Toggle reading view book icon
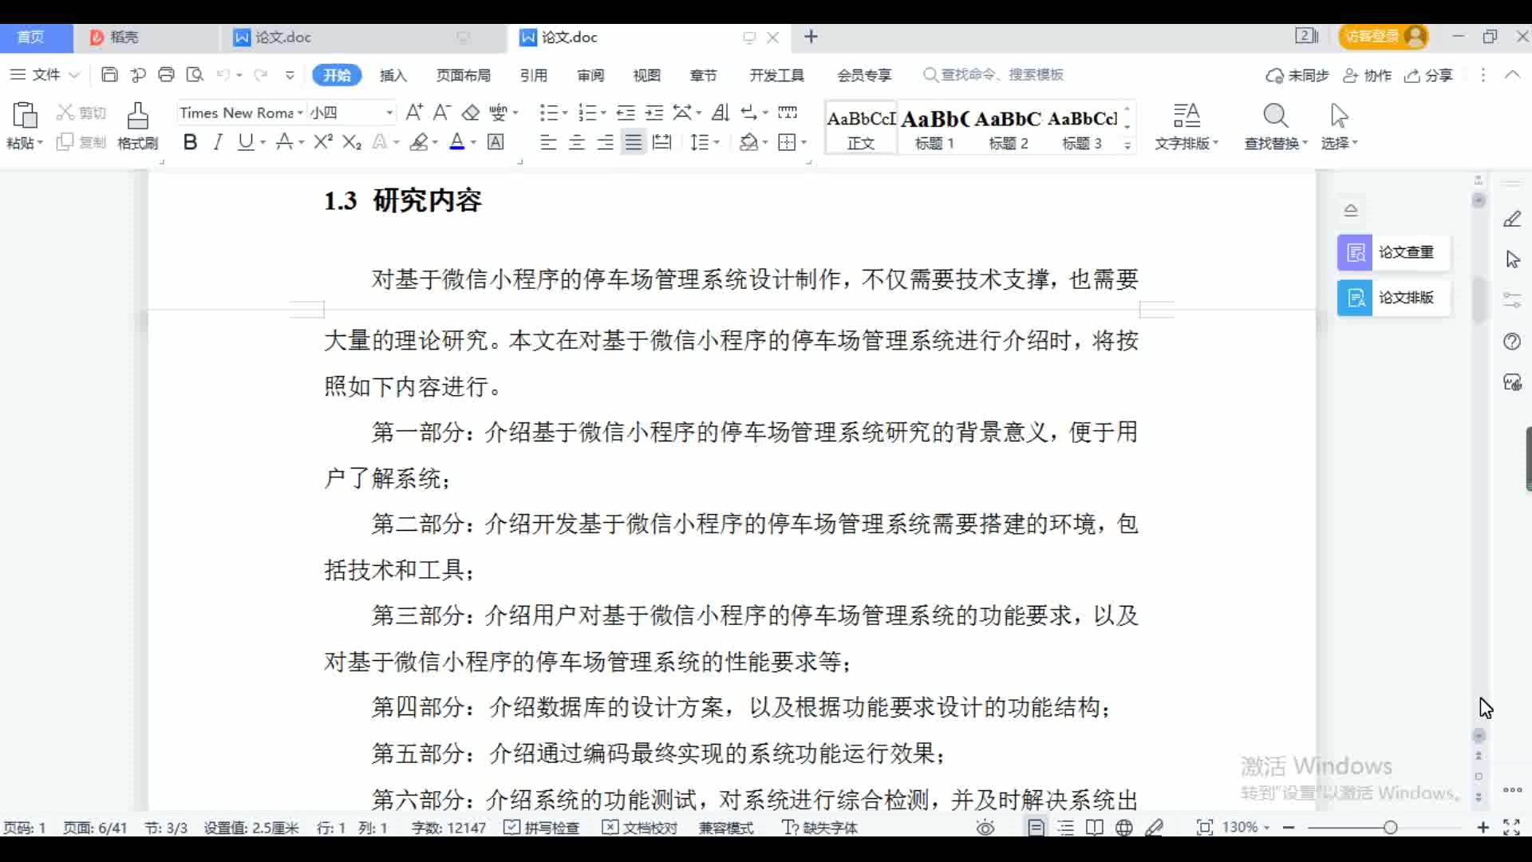 pos(1095,828)
